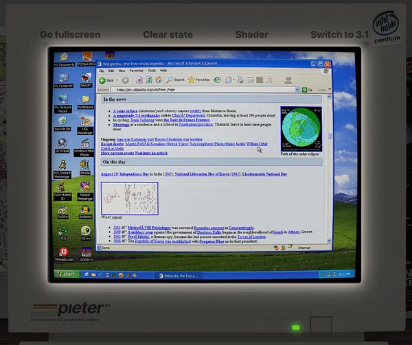The height and width of the screenshot is (345, 412).
Task: Open the IE Links toolbar label
Action: click(322, 90)
